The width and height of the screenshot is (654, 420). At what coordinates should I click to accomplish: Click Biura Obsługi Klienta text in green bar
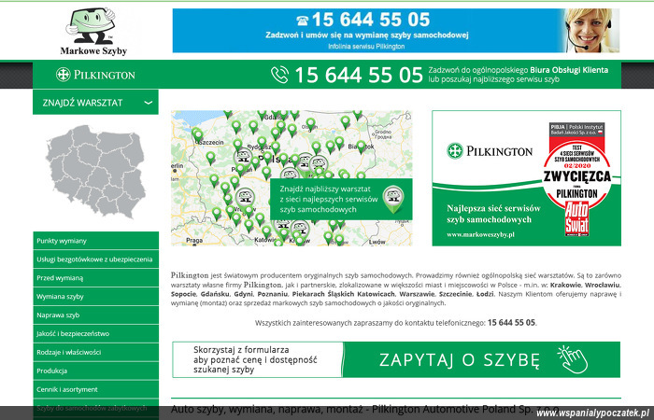pyautogui.click(x=569, y=70)
